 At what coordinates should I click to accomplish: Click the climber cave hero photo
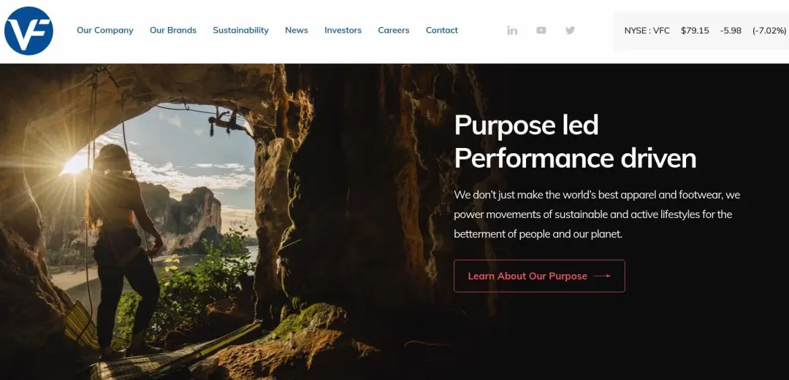click(394, 222)
